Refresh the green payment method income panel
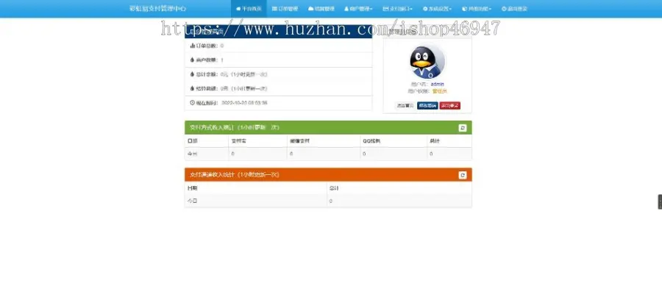662x308 pixels. click(x=463, y=128)
